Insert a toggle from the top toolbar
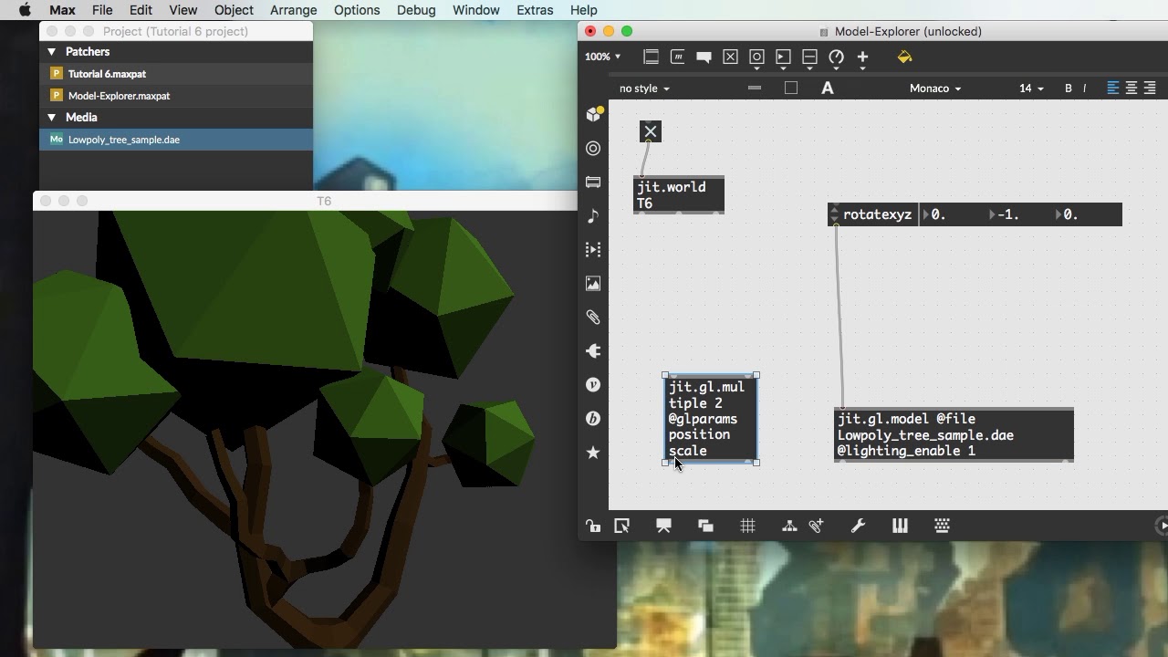The width and height of the screenshot is (1168, 657). (x=730, y=57)
